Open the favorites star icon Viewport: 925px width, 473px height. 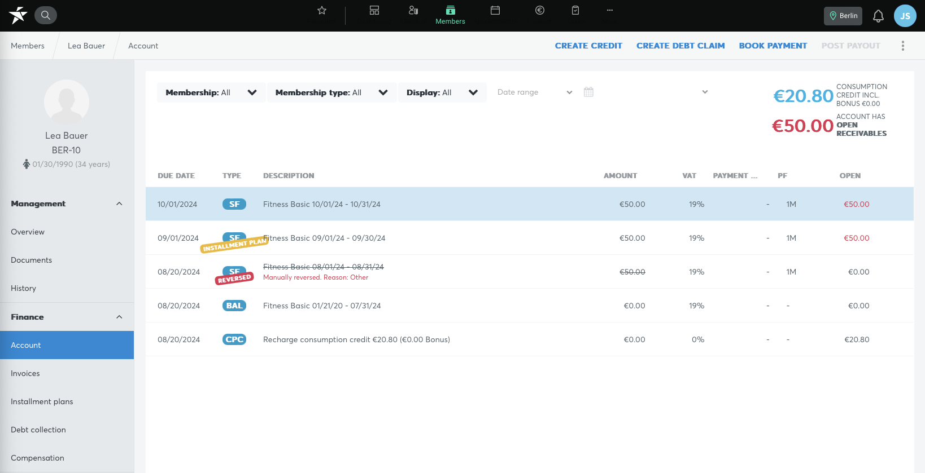click(x=322, y=10)
